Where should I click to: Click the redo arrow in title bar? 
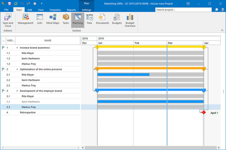(28, 4)
